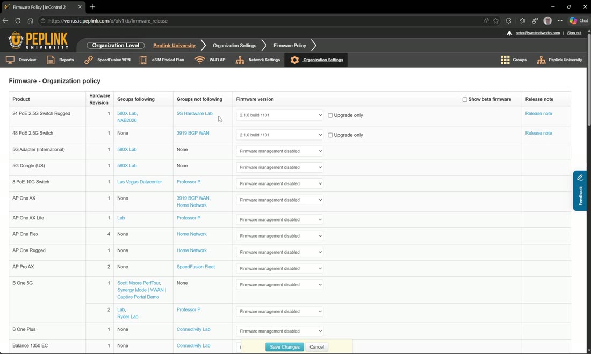
Task: Open firmware dropdown for AP One Flex
Action: [x=280, y=236]
